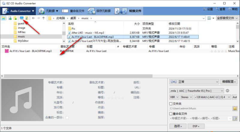
Task: Start conversion with 转换文件 button
Action: coord(128,11)
